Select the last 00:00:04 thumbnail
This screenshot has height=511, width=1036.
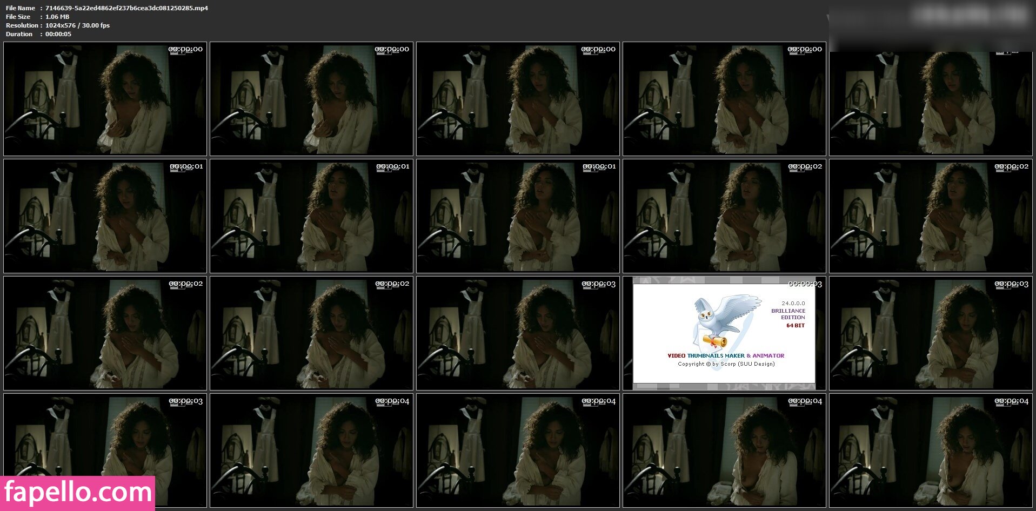click(x=930, y=451)
